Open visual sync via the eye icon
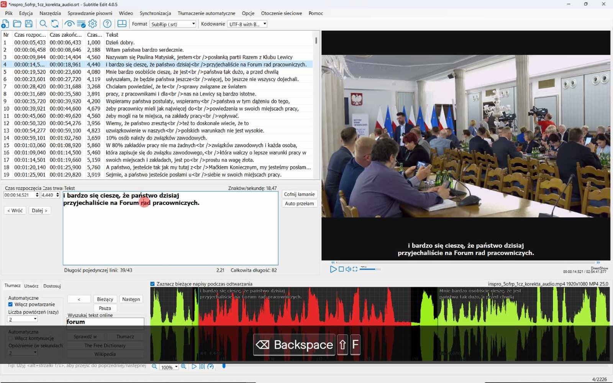Viewport: 613px width, 383px height. [x=69, y=24]
